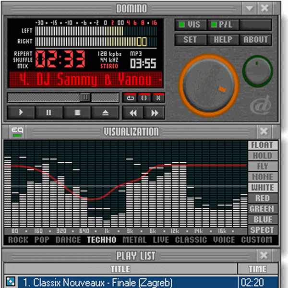Select the FLY peak mode
Viewport: 288px width, 288px height.
263,167
